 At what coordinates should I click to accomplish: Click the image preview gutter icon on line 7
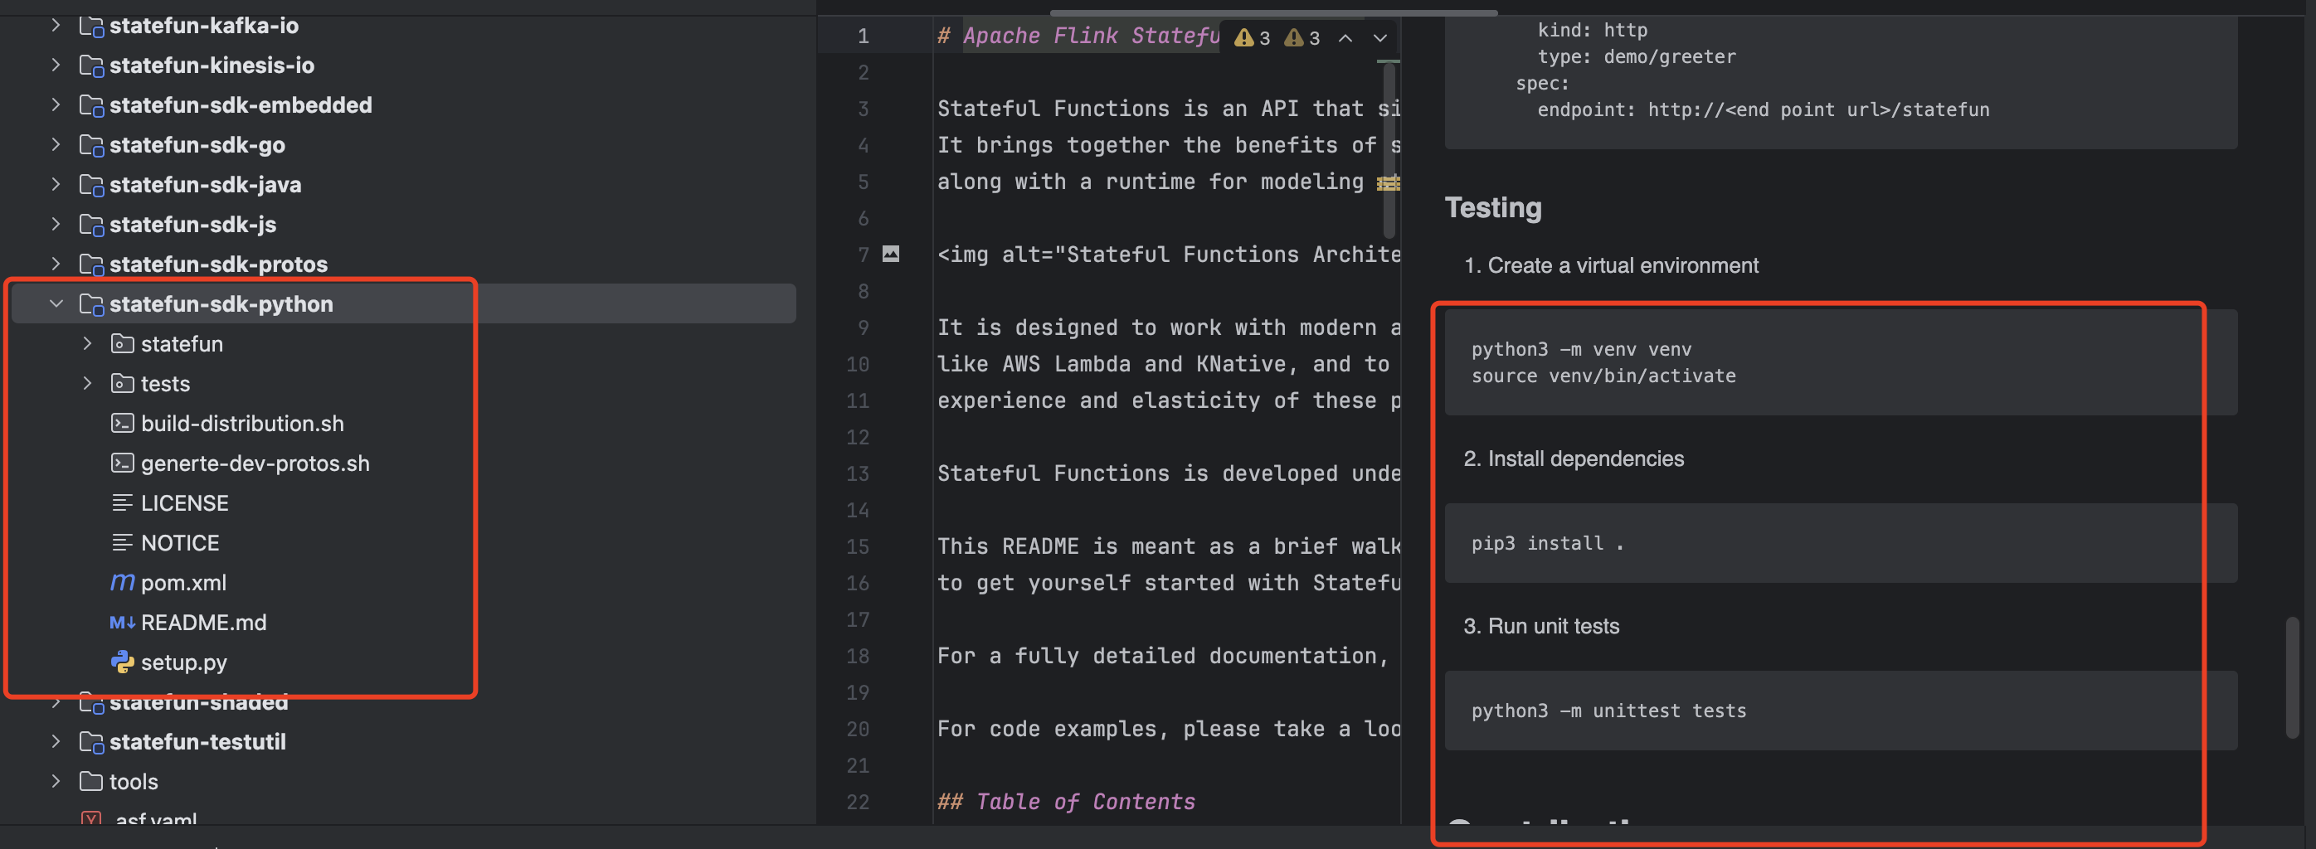(x=890, y=255)
